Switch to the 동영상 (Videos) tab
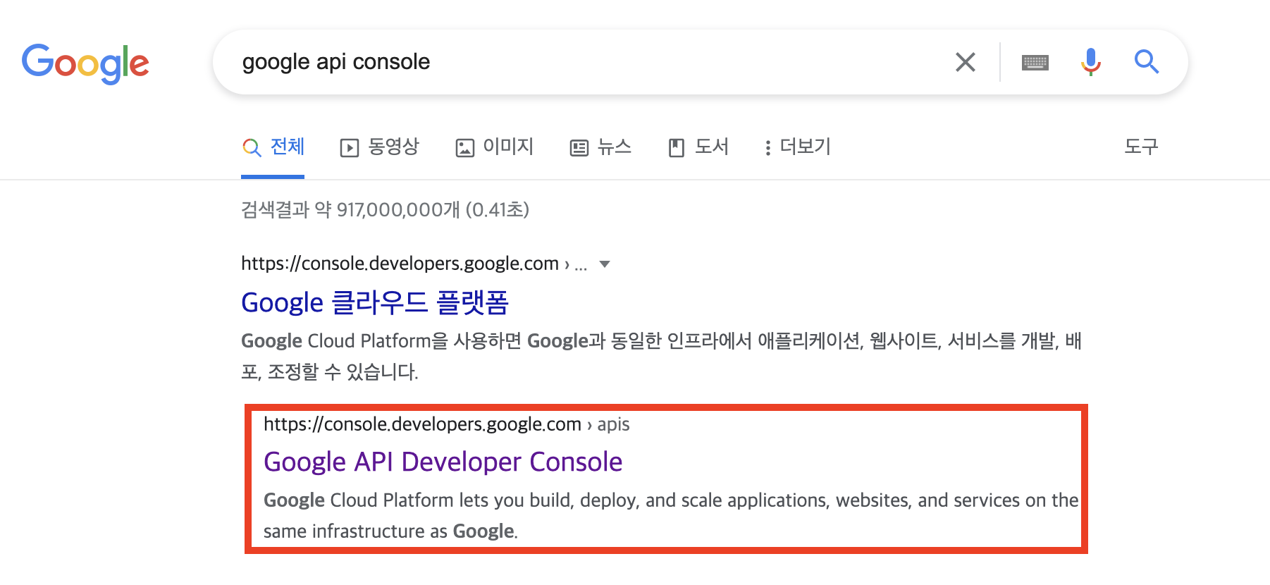 [x=379, y=147]
